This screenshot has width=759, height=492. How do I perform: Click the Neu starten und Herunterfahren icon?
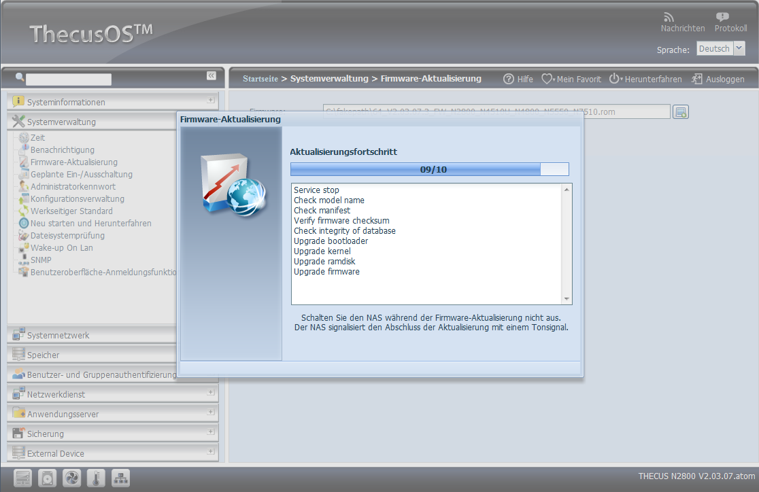coord(24,223)
